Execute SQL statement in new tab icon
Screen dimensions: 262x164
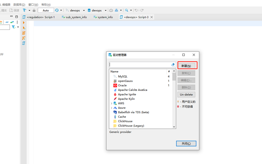pyautogui.click(x=24, y=28)
